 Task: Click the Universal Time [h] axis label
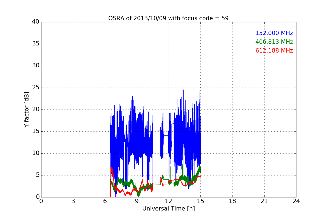pyautogui.click(x=168, y=209)
